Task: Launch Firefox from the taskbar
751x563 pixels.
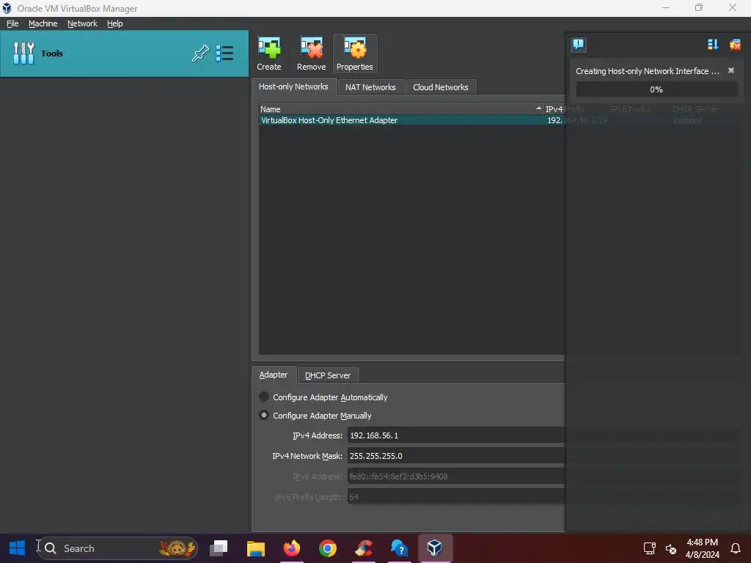Action: 292,548
